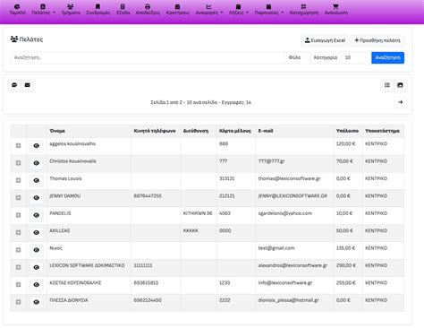View LEXICON SOFTWARE ΔΟΚΙΜΑΣΤΙΚΟ with eye icon
This screenshot has height=328, width=424.
pos(37,267)
